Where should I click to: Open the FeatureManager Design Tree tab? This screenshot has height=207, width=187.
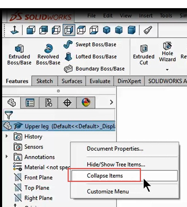(x=11, y=103)
